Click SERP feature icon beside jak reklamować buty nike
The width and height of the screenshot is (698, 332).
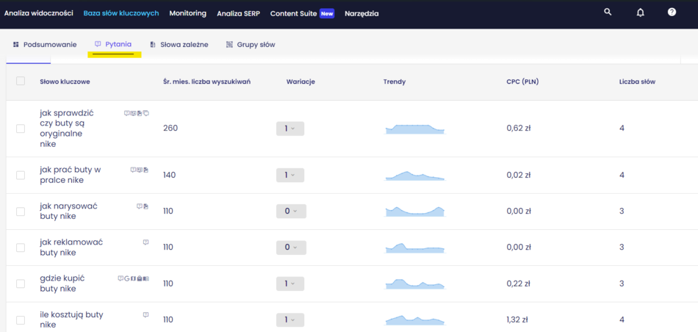click(x=145, y=242)
